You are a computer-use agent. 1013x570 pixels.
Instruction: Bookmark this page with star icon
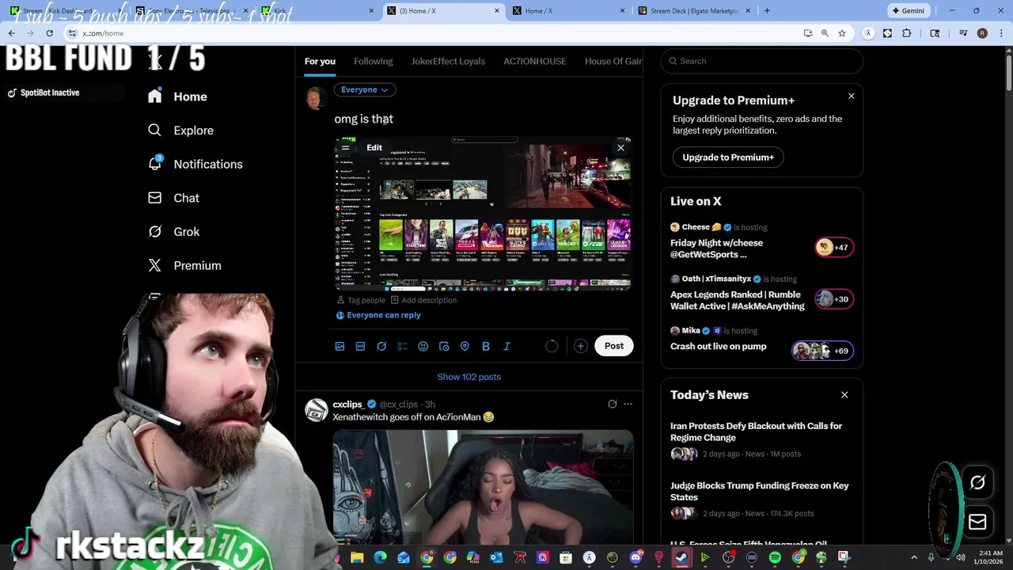(x=842, y=33)
